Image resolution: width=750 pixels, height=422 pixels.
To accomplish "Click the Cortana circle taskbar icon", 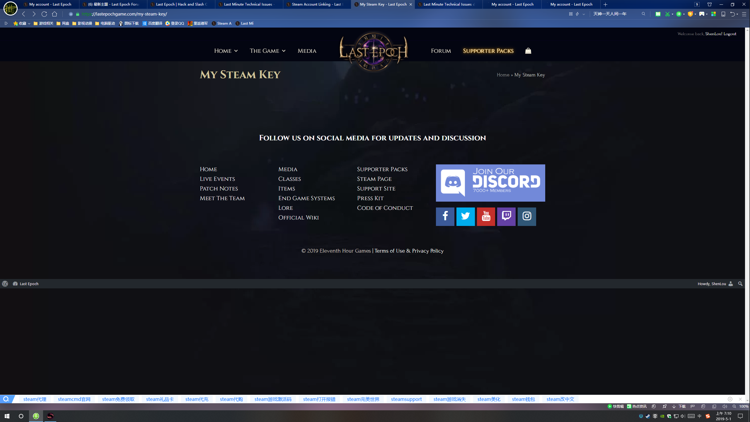I will click(21, 416).
